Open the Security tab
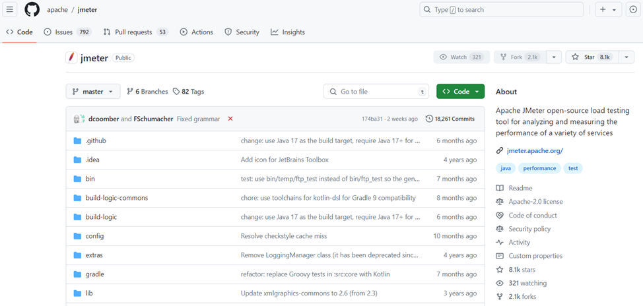This screenshot has height=306, width=643. click(x=242, y=32)
